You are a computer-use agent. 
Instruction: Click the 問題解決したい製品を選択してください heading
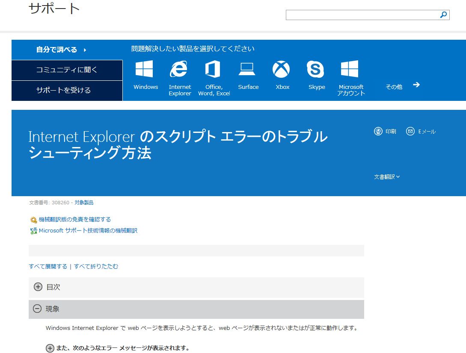point(193,49)
